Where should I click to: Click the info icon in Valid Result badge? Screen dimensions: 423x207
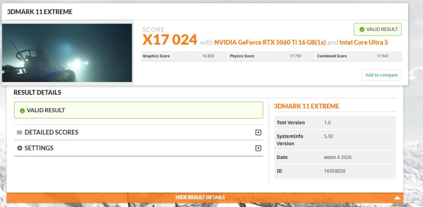(x=362, y=30)
